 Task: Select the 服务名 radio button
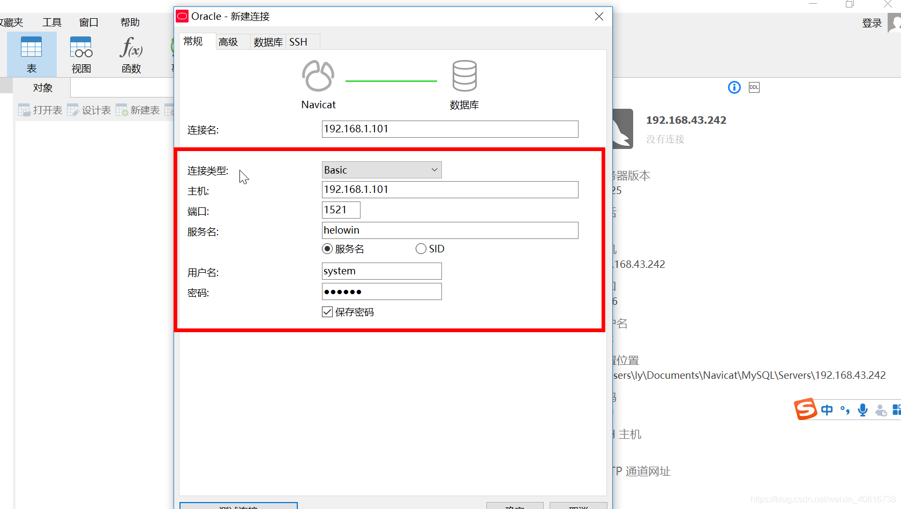point(327,249)
